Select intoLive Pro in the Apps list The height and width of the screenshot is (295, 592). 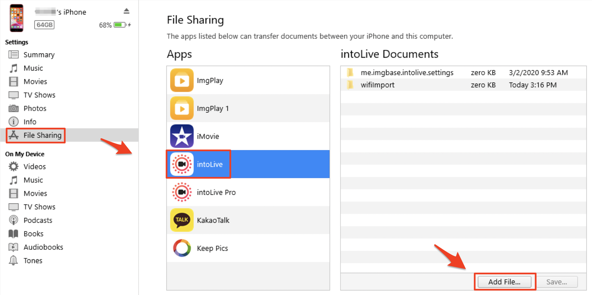(248, 192)
